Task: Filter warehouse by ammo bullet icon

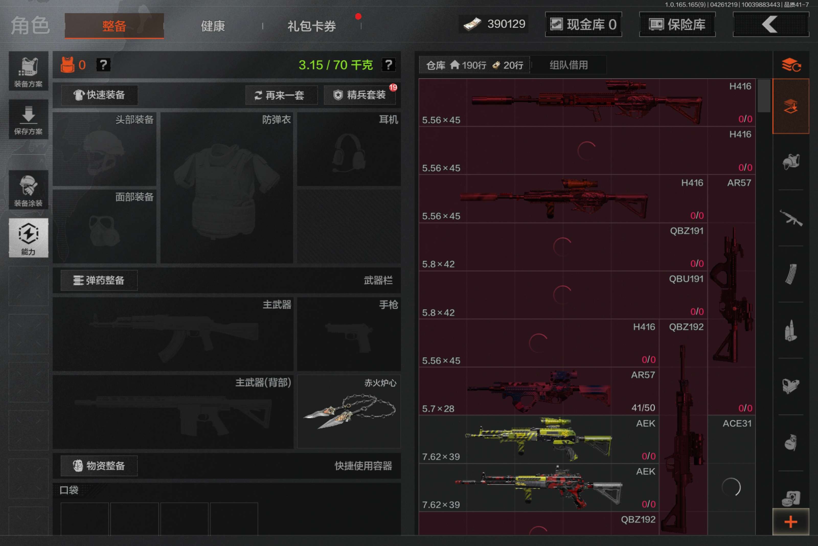Action: click(790, 331)
